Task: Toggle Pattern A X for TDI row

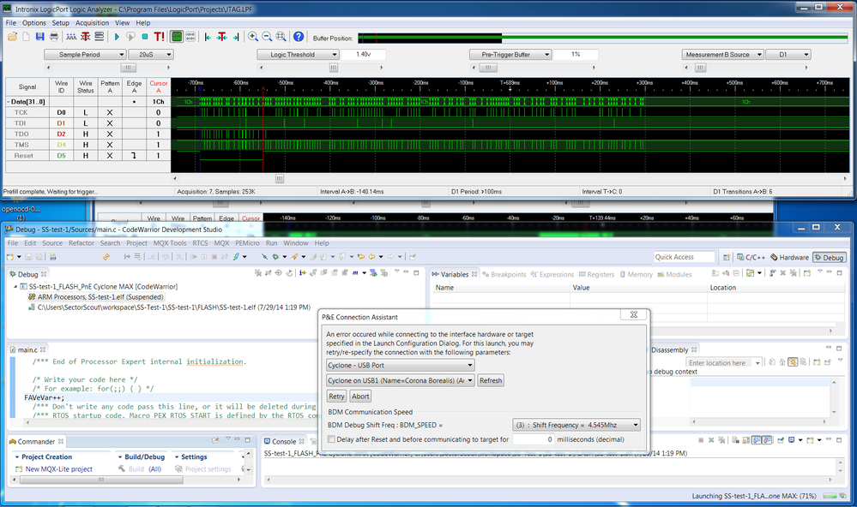Action: pos(110,123)
